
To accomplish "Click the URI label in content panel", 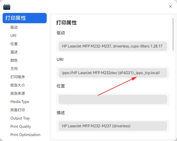I will pos(60,60).
